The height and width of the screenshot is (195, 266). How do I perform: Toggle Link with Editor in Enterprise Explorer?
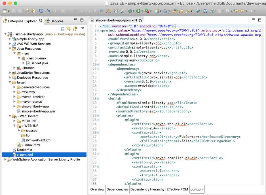pos(69,29)
